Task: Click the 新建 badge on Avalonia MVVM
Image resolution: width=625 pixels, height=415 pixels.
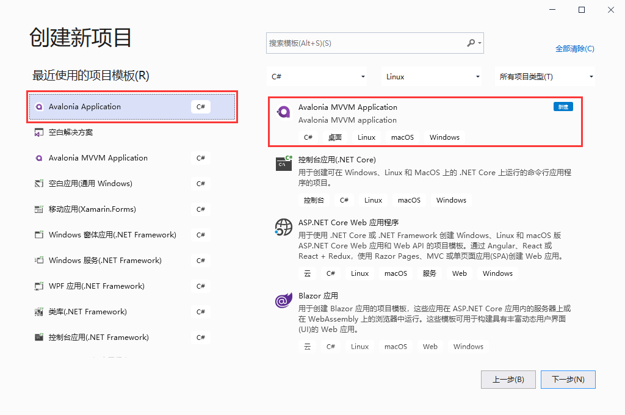Action: point(563,107)
